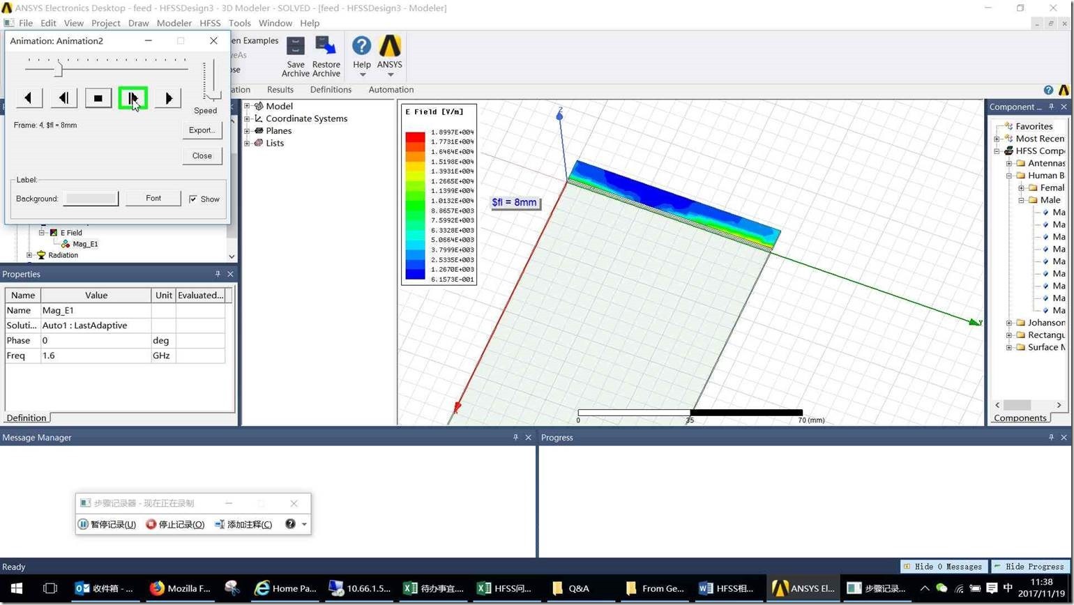The height and width of the screenshot is (605, 1074).
Task: Expand the Planes tree node
Action: click(247, 131)
